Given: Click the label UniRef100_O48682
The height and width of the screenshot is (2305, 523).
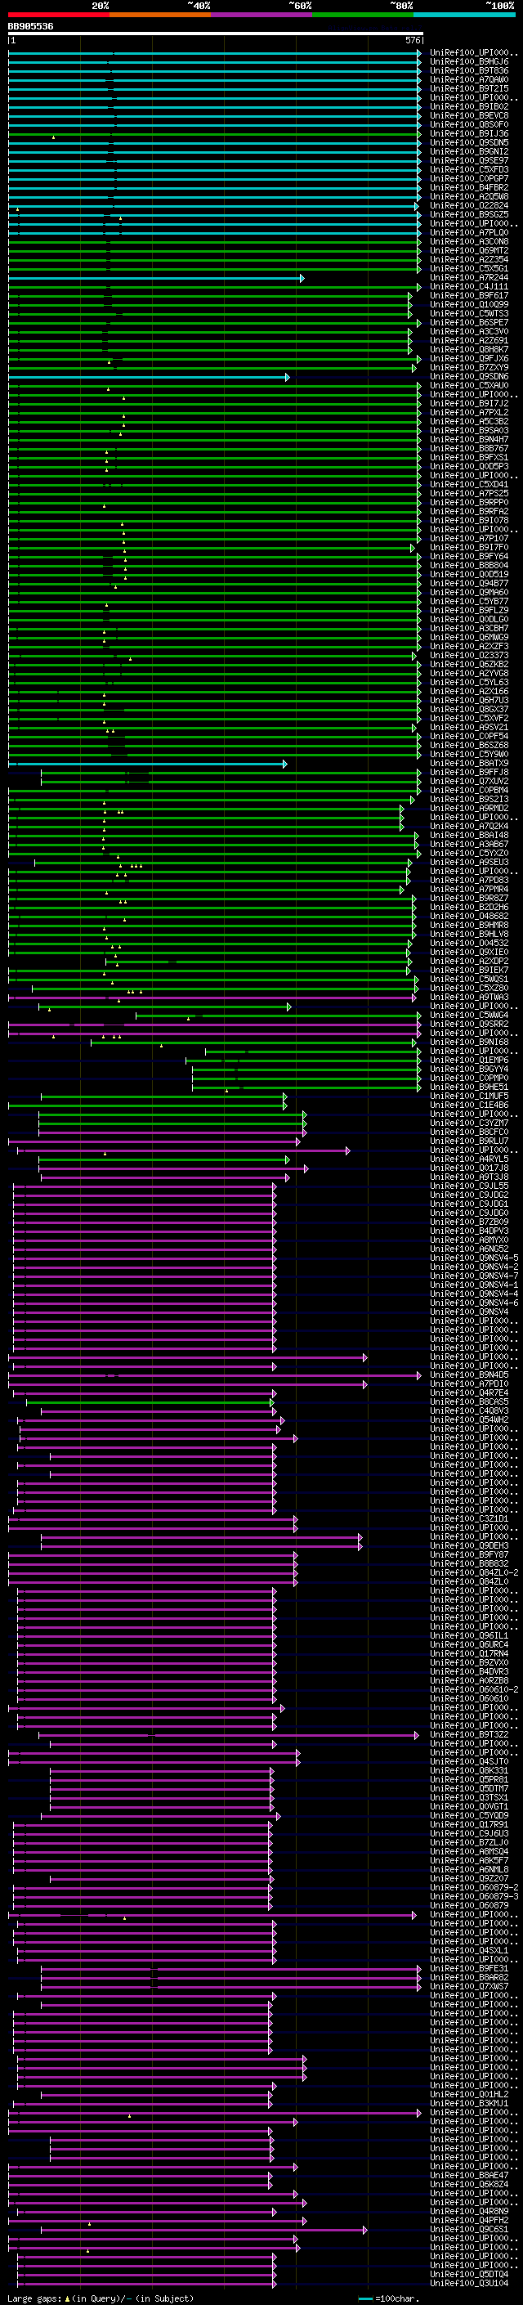Looking at the screenshot, I should coord(469,916).
